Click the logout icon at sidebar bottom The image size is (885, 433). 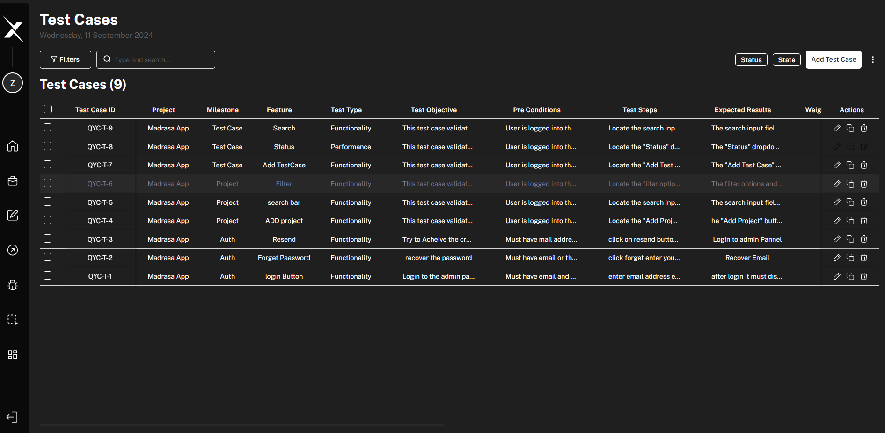point(12,417)
